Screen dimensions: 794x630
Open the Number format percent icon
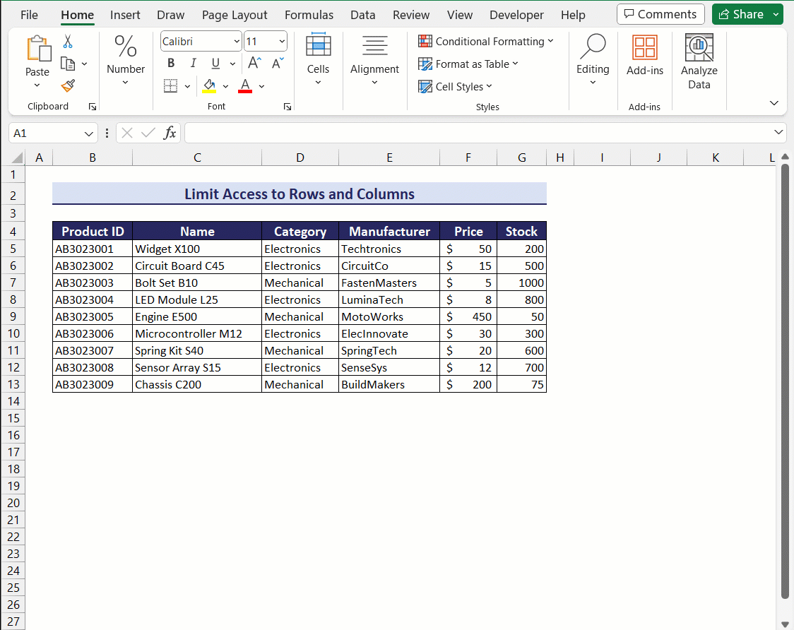coord(126,46)
